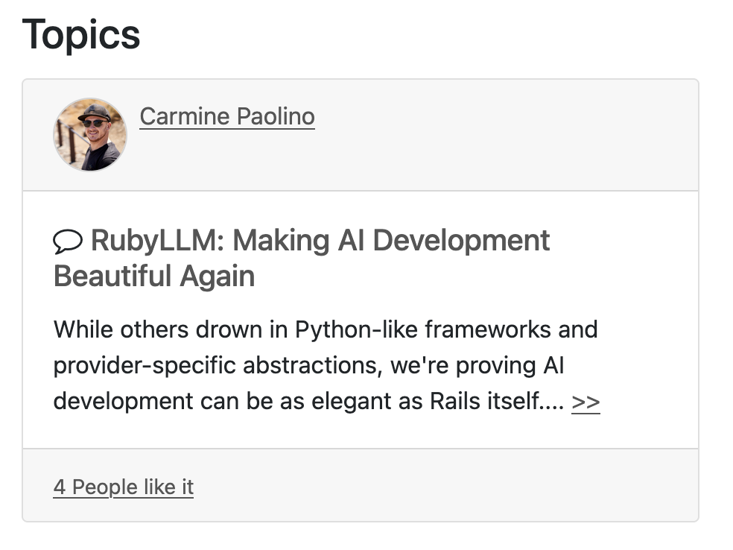The image size is (733, 550).
Task: Click the speech bubble icon before RubyLLM
Action: 68,241
